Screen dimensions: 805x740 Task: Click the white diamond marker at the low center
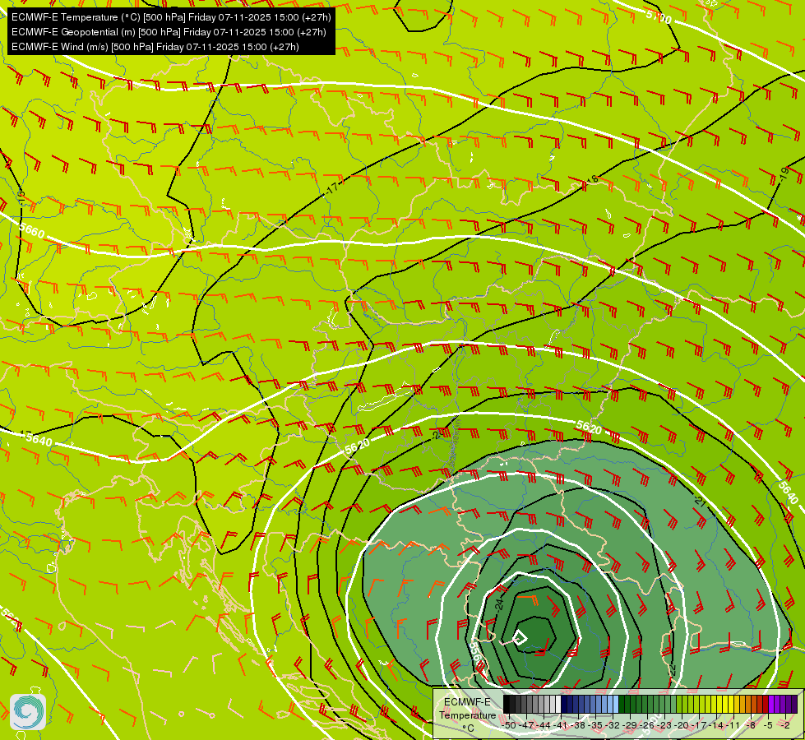(520, 638)
